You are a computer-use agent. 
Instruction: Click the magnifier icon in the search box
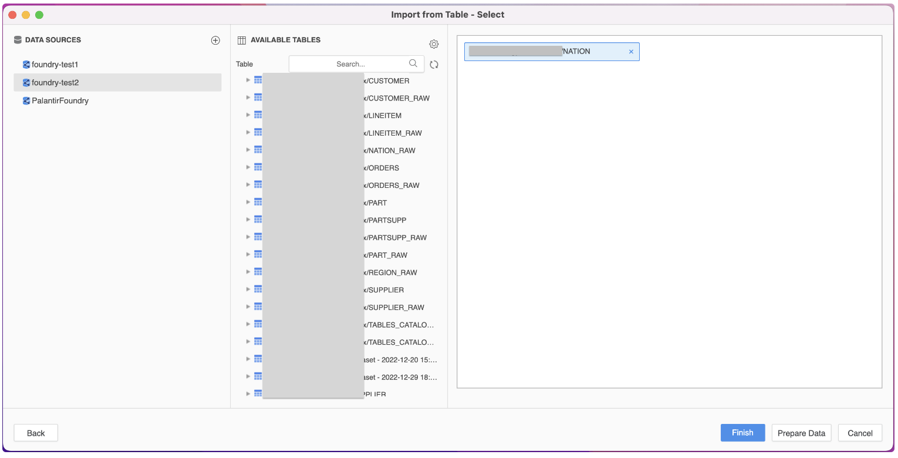(x=413, y=63)
